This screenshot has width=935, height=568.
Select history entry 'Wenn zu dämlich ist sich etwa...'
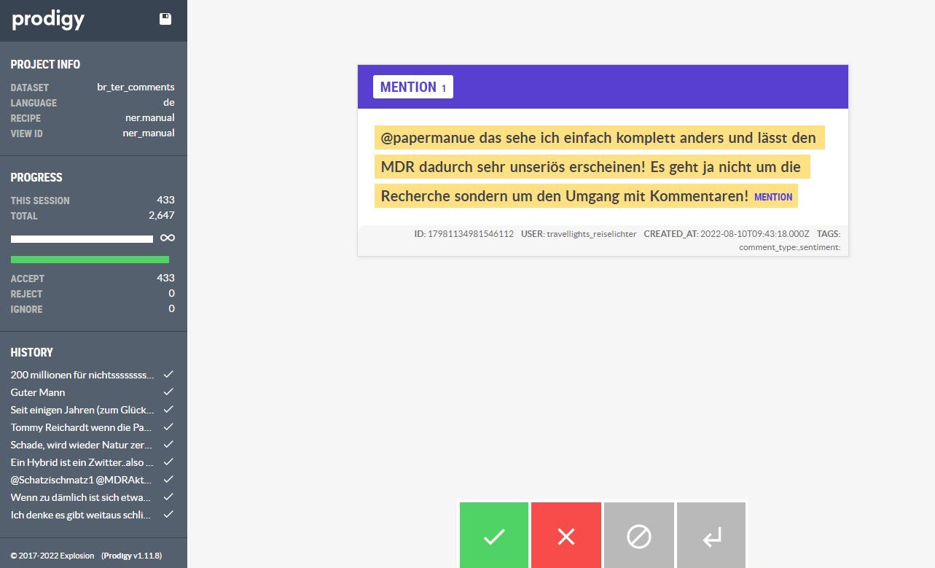82,497
